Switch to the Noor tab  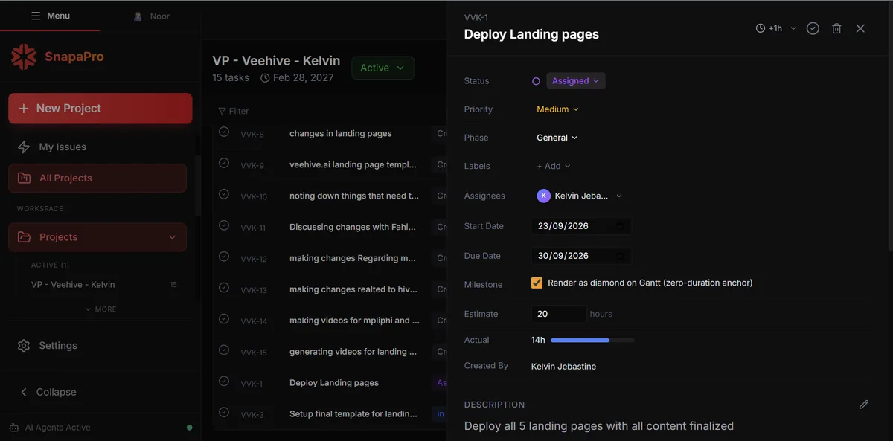151,16
